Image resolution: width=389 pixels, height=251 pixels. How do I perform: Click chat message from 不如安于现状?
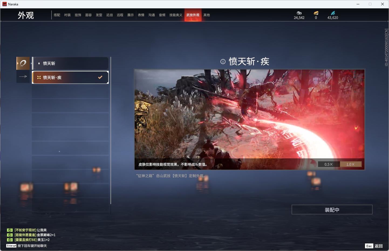[x=30, y=230]
